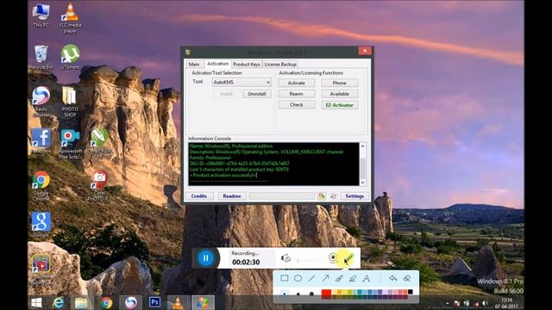Screen dimensions: 552x310
Task: Switch to the License Backup tab
Action: pyautogui.click(x=280, y=65)
